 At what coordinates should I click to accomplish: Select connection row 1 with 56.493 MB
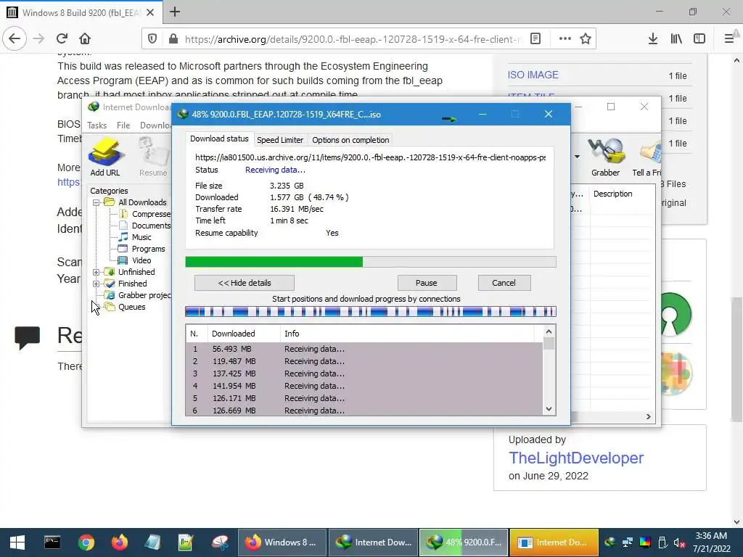point(364,349)
